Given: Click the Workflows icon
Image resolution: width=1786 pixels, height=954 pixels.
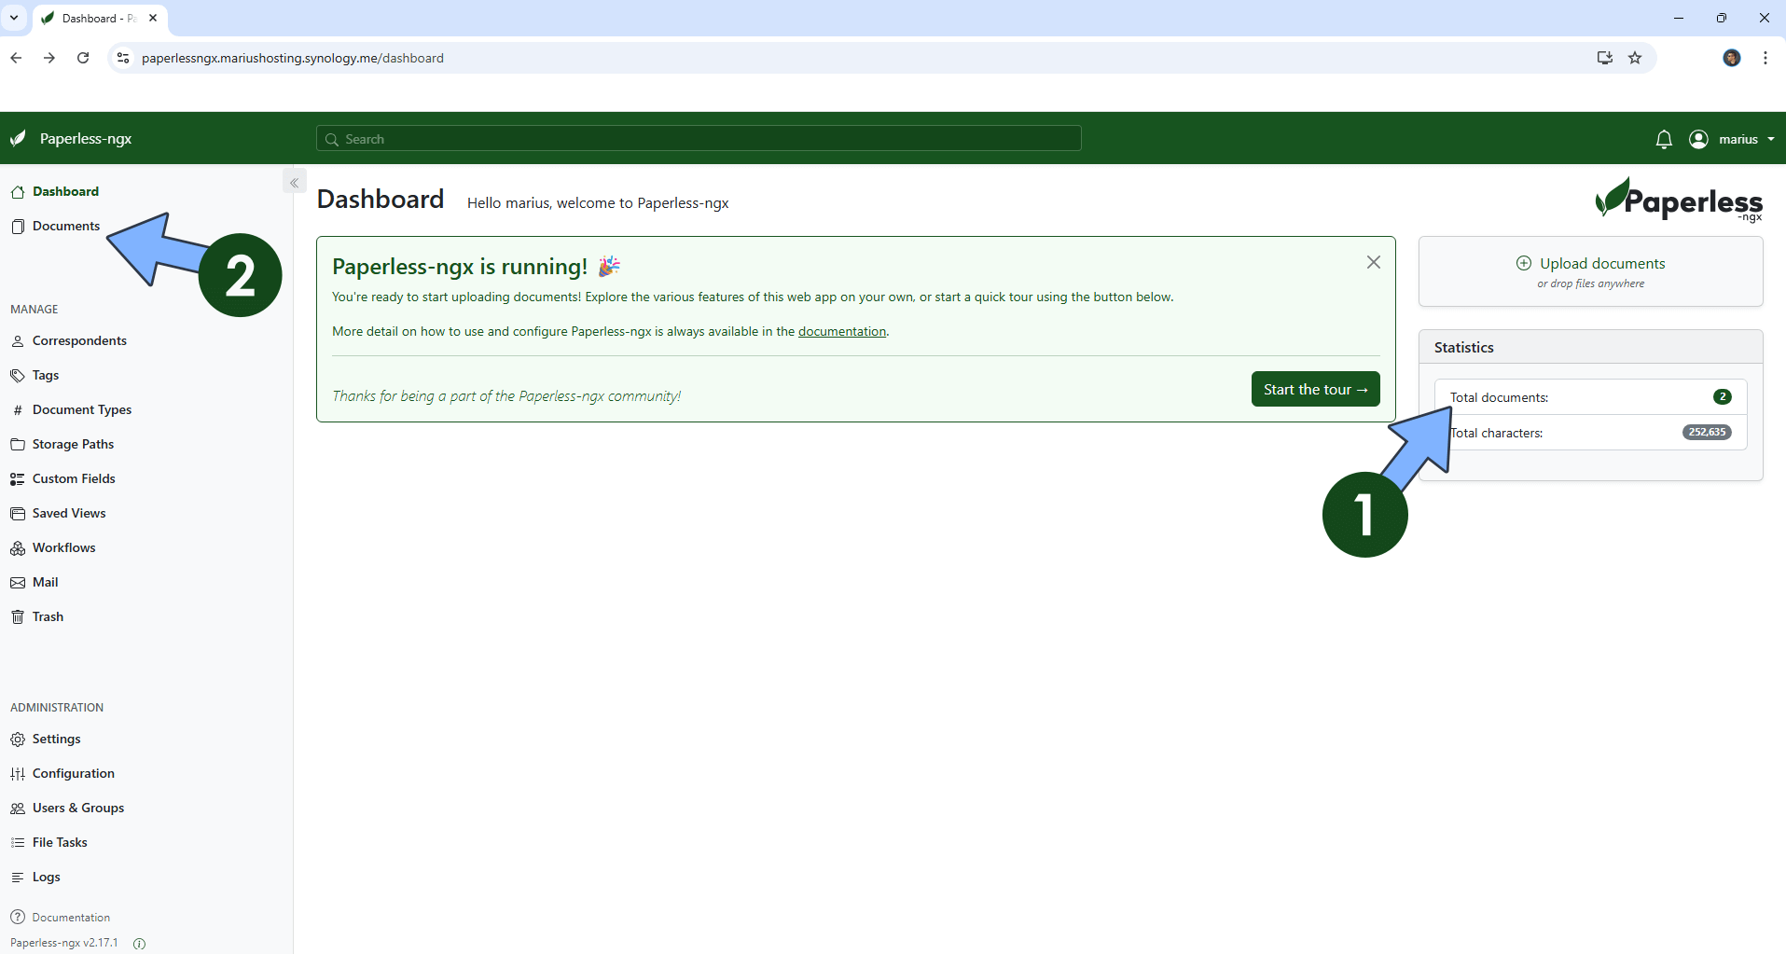Looking at the screenshot, I should (x=18, y=548).
